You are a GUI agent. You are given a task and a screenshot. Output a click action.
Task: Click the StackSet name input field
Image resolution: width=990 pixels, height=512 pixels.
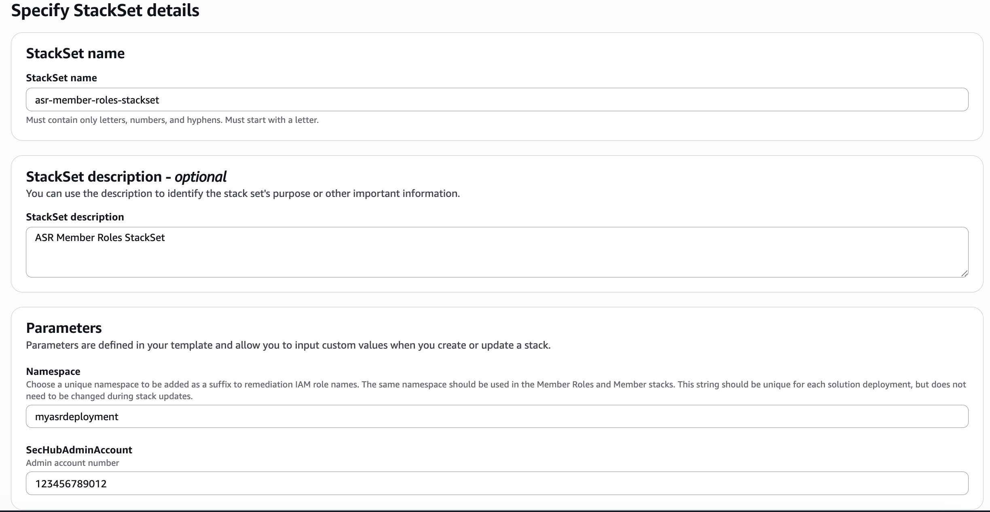(x=497, y=99)
